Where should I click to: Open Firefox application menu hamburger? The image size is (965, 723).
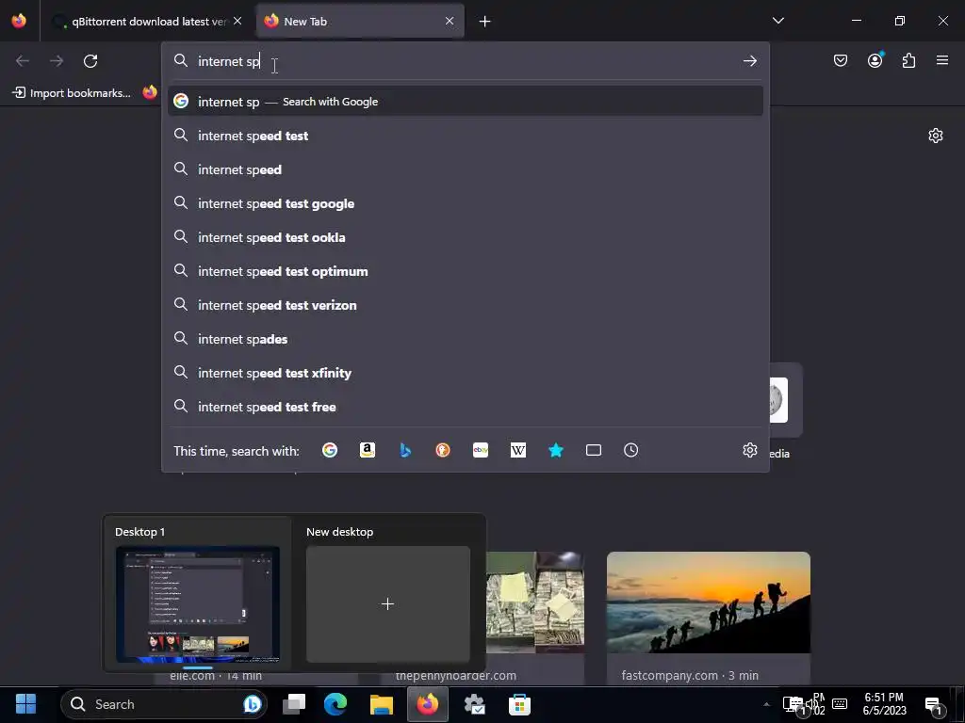tap(942, 60)
